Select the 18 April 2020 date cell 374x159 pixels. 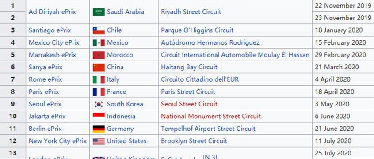pyautogui.click(x=343, y=92)
